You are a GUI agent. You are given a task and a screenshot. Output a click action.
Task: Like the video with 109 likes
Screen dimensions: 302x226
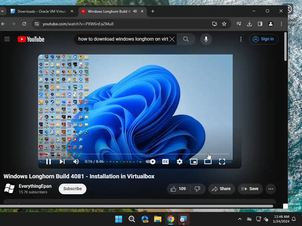tap(178, 189)
